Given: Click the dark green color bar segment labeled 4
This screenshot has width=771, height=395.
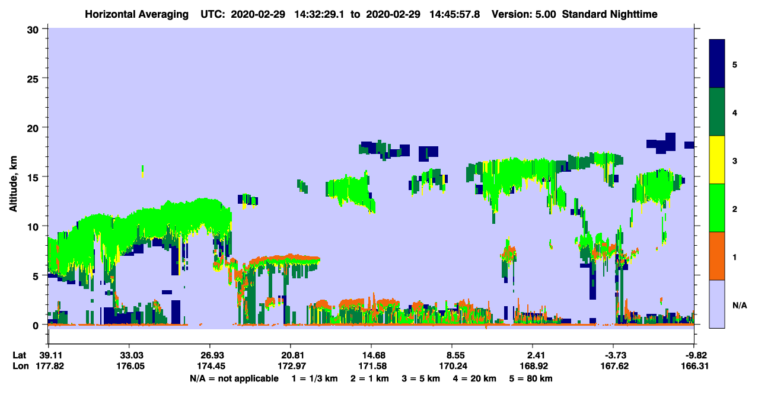Looking at the screenshot, I should click(717, 112).
